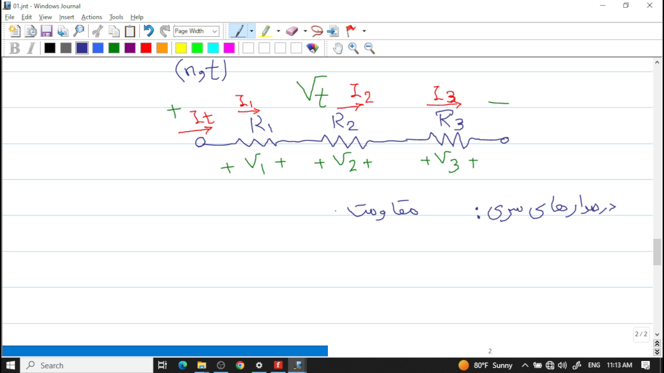Undo the last stroke

pos(149,31)
